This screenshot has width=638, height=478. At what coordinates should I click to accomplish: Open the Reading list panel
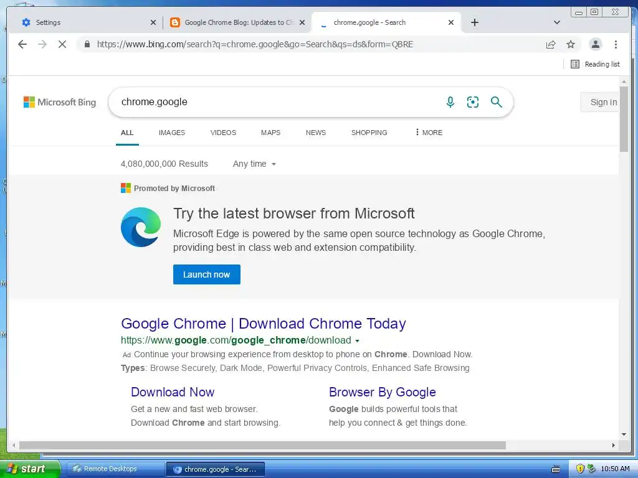[595, 64]
